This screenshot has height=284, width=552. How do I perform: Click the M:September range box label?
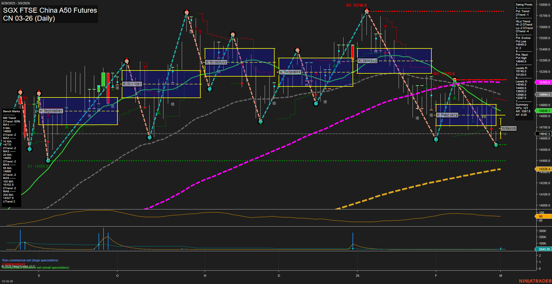(51, 111)
